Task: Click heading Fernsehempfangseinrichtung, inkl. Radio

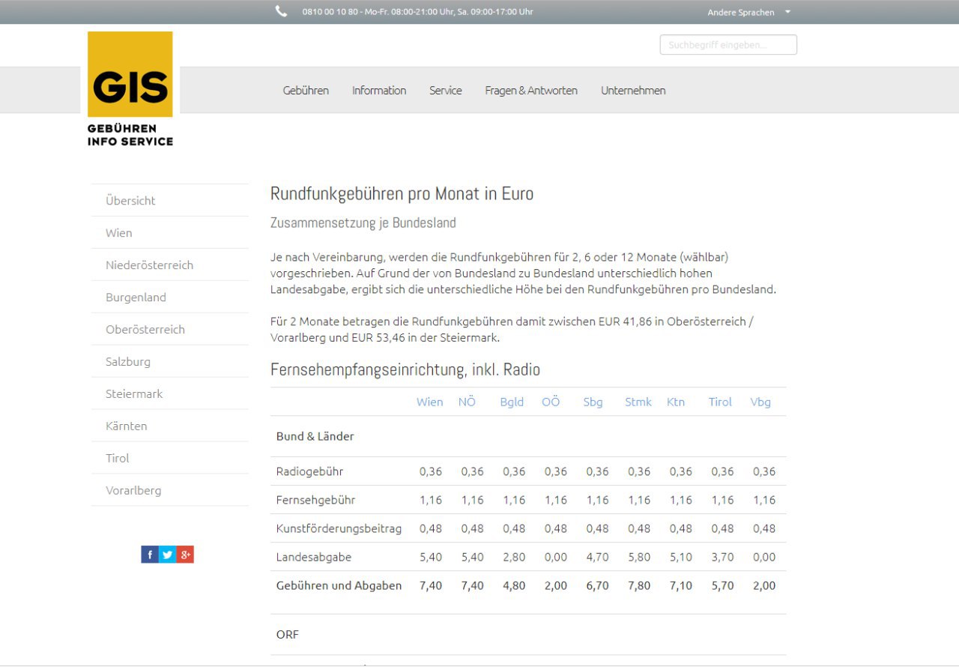Action: coord(405,369)
